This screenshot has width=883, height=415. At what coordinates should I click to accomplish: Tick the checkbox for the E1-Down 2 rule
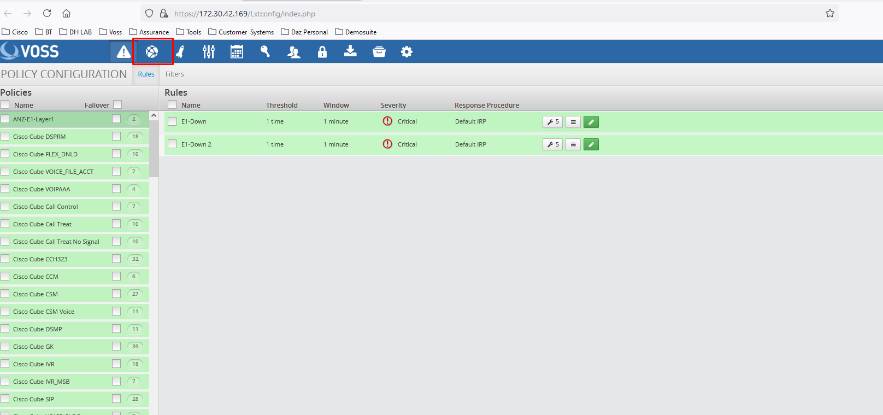click(x=172, y=144)
